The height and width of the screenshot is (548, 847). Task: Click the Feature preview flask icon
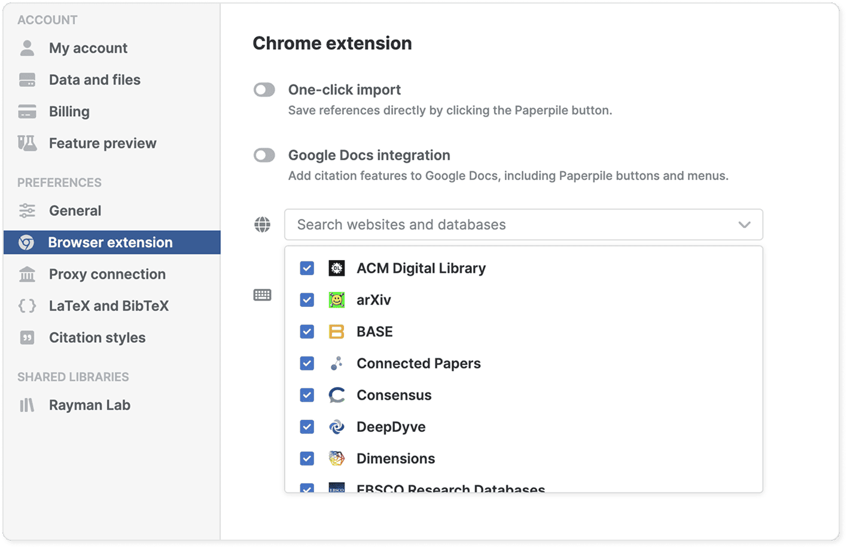27,143
